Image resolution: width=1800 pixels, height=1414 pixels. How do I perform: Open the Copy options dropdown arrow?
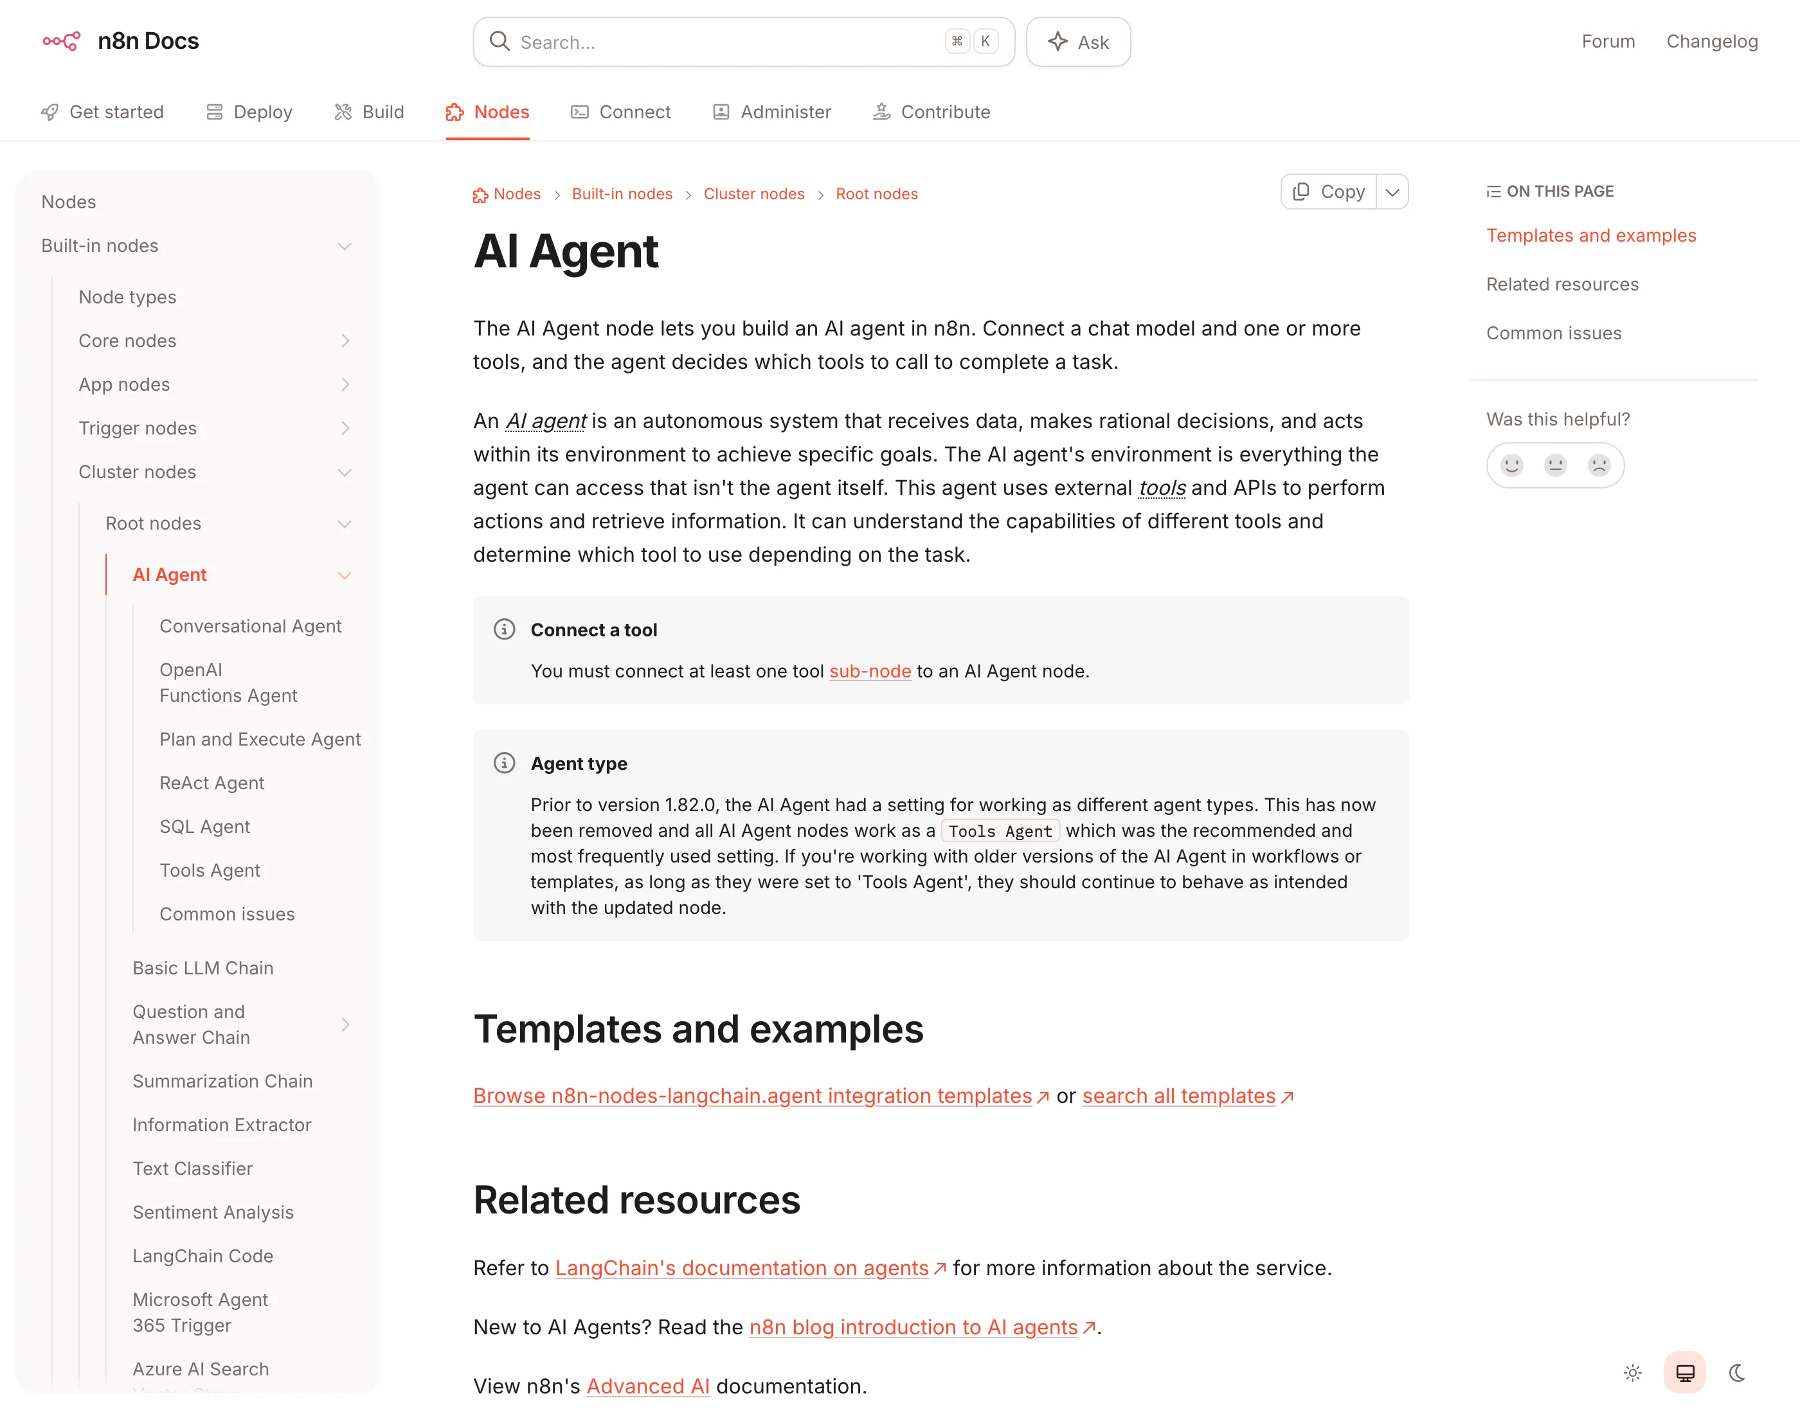pyautogui.click(x=1392, y=192)
